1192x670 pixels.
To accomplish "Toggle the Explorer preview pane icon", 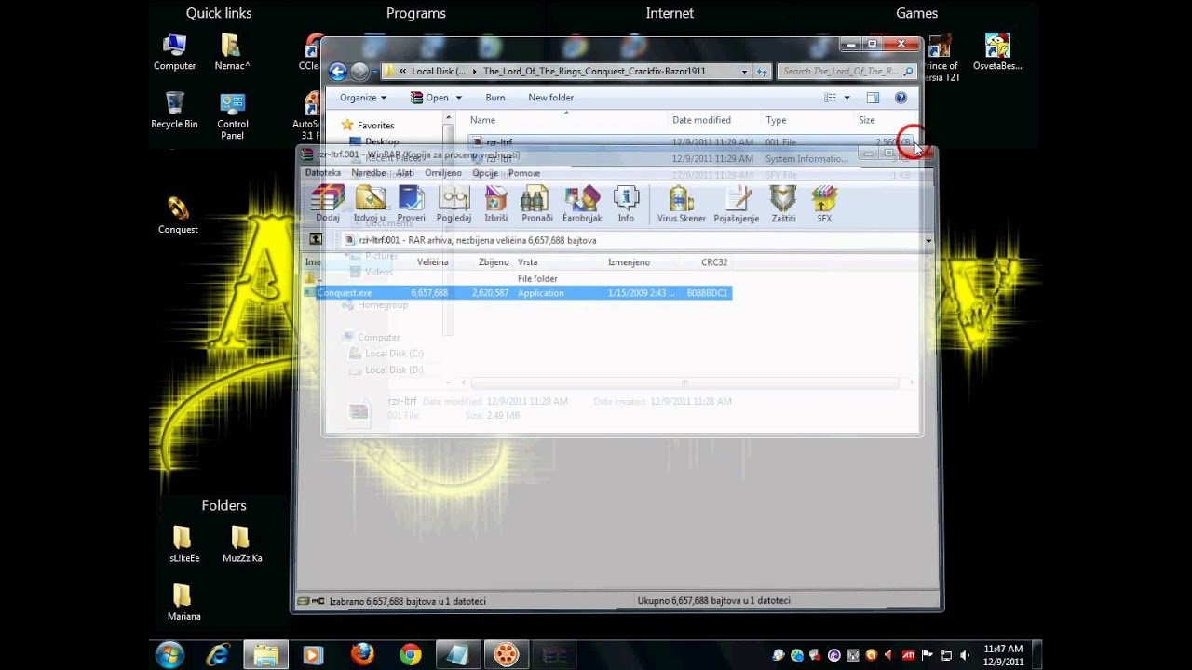I will tap(873, 98).
